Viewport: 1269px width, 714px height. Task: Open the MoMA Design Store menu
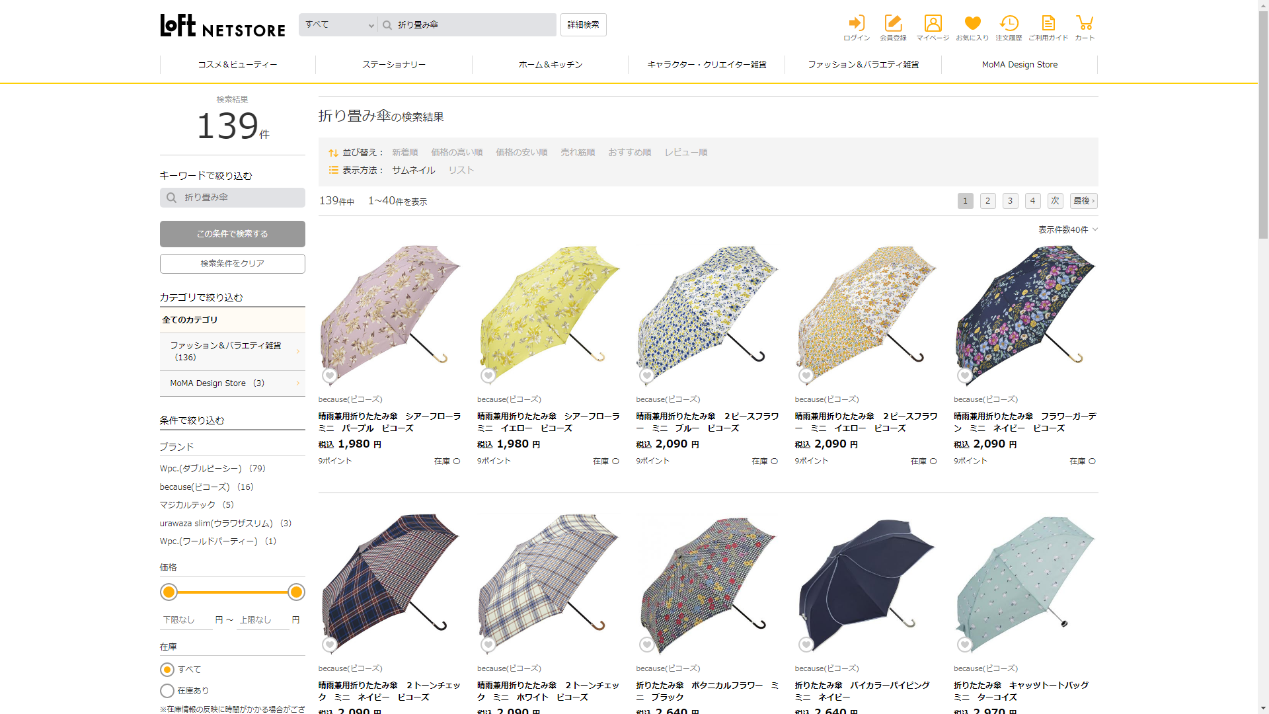pyautogui.click(x=1019, y=65)
